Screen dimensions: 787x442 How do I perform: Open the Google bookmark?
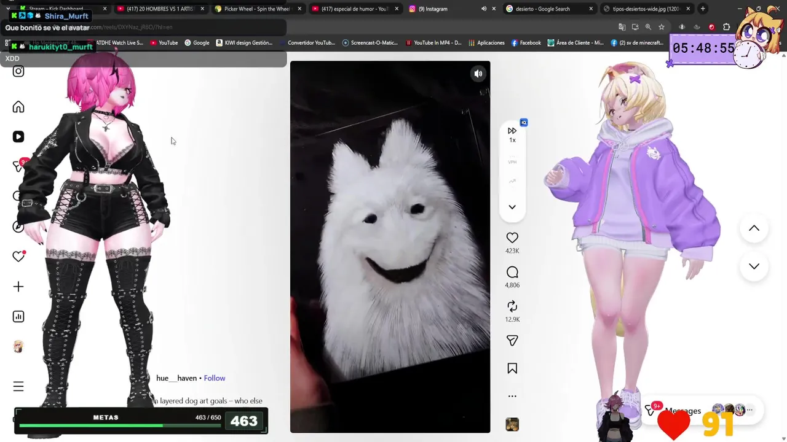coord(197,43)
